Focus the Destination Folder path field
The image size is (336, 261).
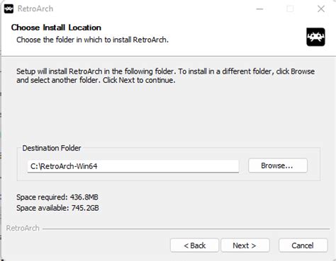pos(133,166)
